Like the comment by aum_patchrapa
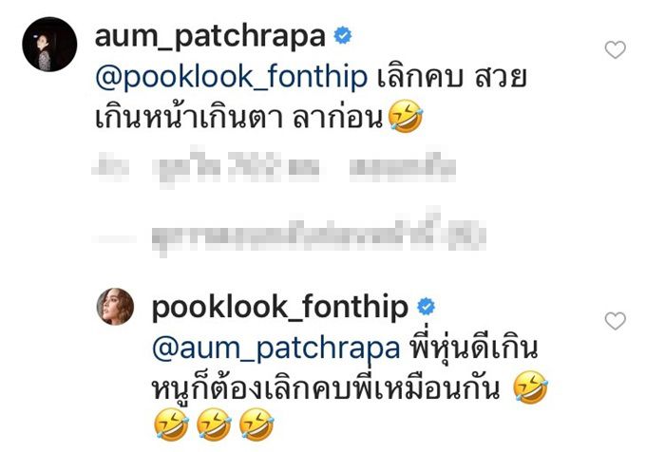The height and width of the screenshot is (452, 665). (615, 49)
